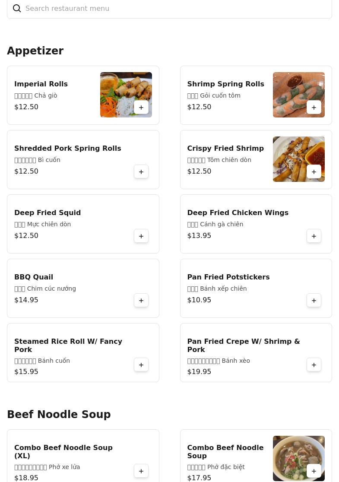Add Combo Beef Noodle Soup (XL)
The image size is (339, 482).
pyautogui.click(x=141, y=471)
